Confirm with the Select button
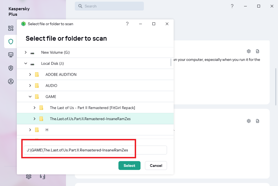 129,166
